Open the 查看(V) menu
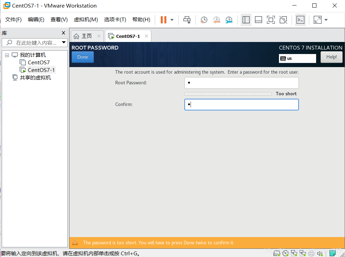The image size is (345, 257). coord(59,20)
